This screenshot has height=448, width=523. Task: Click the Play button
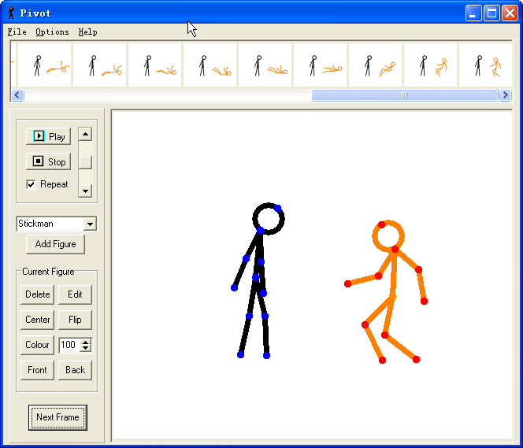click(x=48, y=136)
